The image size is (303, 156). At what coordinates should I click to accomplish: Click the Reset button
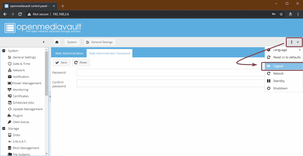(81, 63)
